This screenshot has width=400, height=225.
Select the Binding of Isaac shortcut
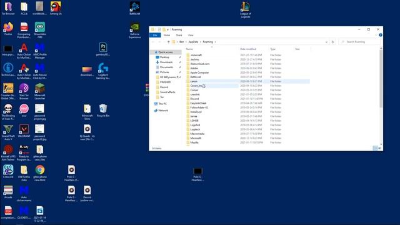click(8, 112)
